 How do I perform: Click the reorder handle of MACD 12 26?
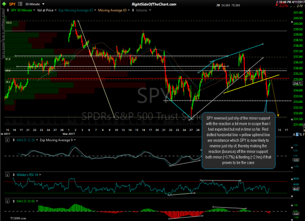(x=14, y=140)
